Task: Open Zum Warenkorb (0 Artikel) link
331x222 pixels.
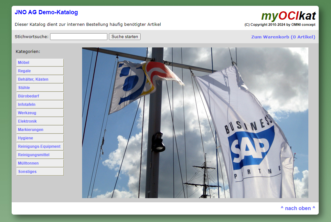Action: coord(283,37)
